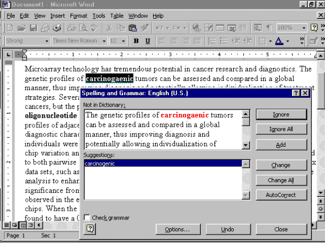This screenshot has height=243, width=325.
Task: Open the Times New Roman font dropdown
Action: (x=104, y=41)
